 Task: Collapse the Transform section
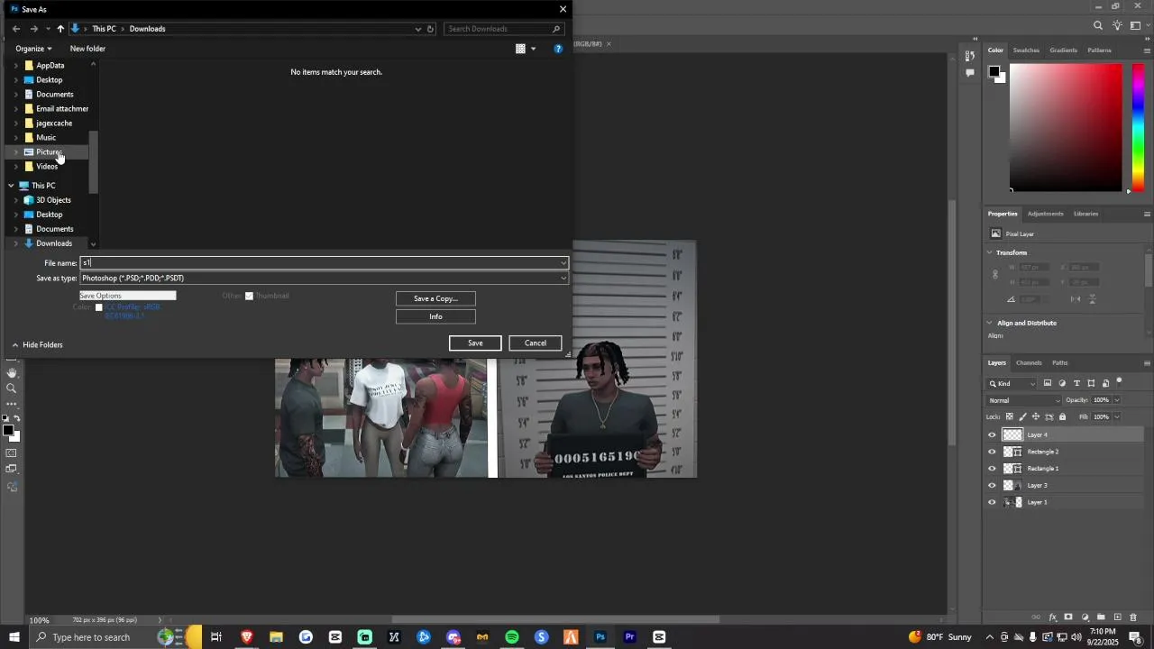point(990,252)
